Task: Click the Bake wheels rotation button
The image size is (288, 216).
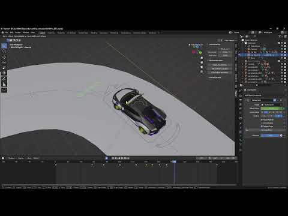Action: point(219,68)
